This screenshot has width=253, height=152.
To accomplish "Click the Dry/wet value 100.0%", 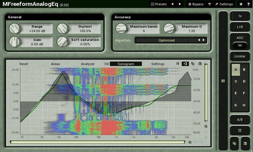I will tap(85, 31).
